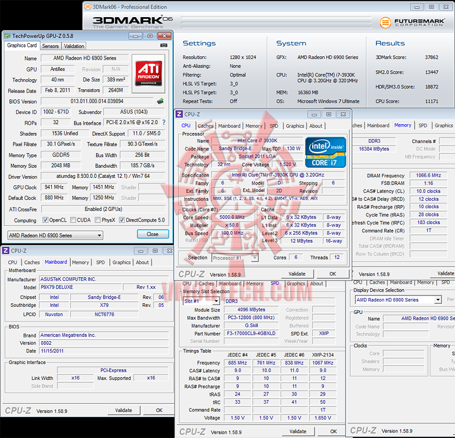Click the DRAM Frequency 1066.6 MHz value
This screenshot has height=438, width=455.
428,175
